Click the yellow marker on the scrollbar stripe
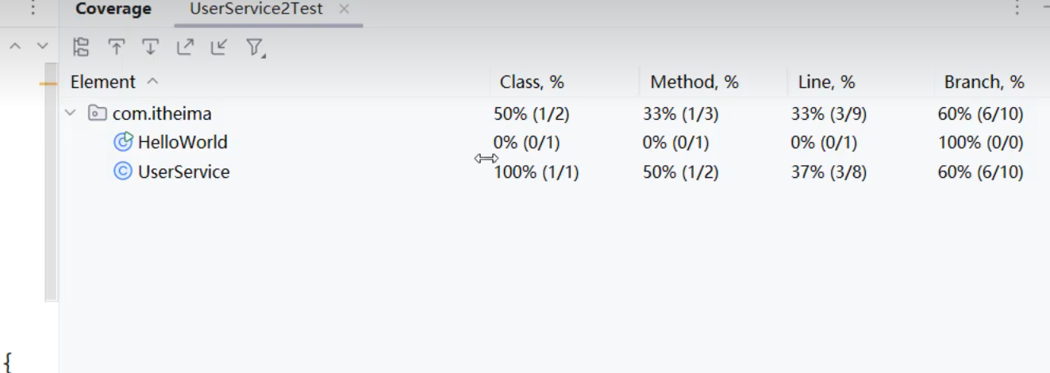 click(x=48, y=83)
